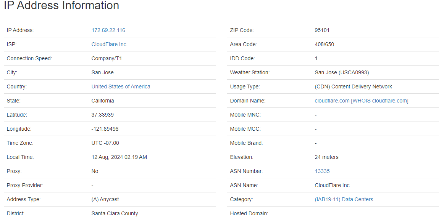Select the connection speed value Company/T1

pyautogui.click(x=107, y=59)
